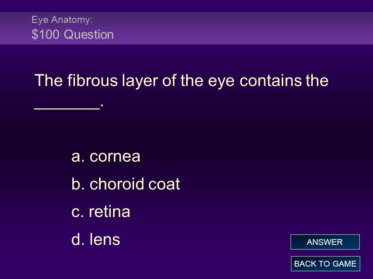This screenshot has width=373, height=279.
Task: Click the word "fibrous" in the question
Action: click(92, 80)
